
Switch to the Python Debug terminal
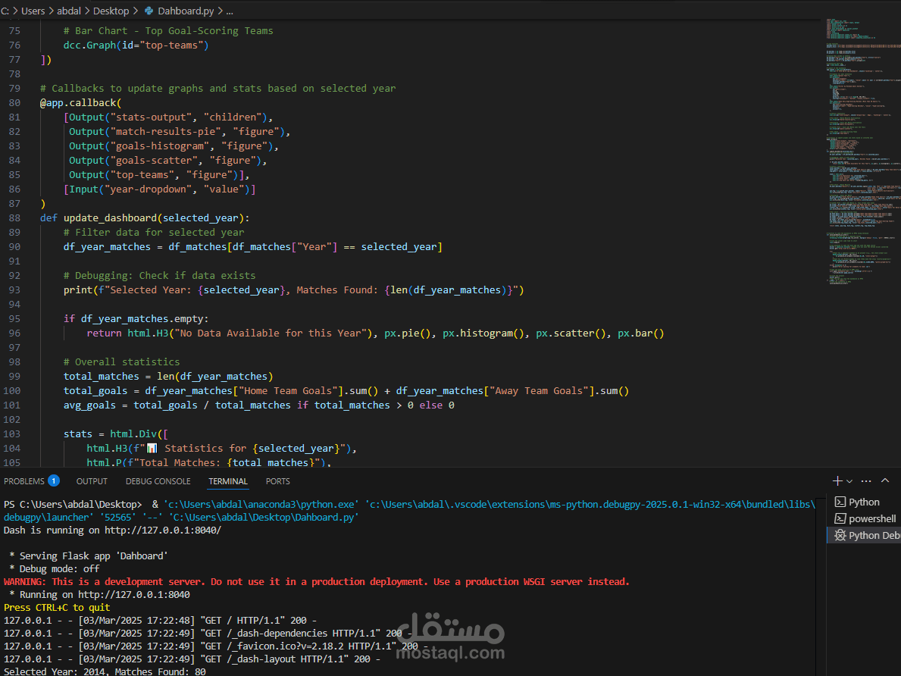pos(864,535)
